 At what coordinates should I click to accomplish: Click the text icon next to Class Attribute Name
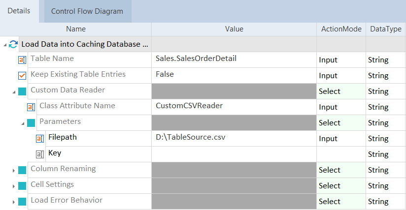click(31, 107)
